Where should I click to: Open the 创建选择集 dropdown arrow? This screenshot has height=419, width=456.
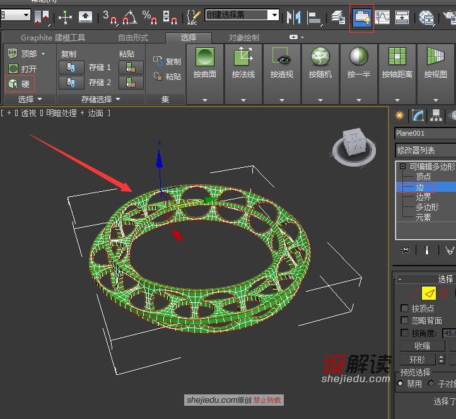274,15
